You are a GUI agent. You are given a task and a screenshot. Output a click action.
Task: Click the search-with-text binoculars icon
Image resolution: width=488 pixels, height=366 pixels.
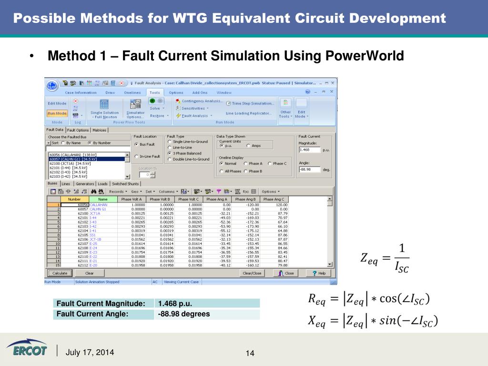[101, 192]
